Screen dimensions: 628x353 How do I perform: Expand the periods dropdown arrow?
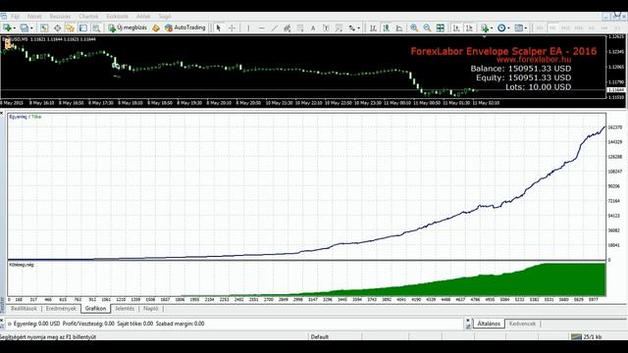[508, 28]
